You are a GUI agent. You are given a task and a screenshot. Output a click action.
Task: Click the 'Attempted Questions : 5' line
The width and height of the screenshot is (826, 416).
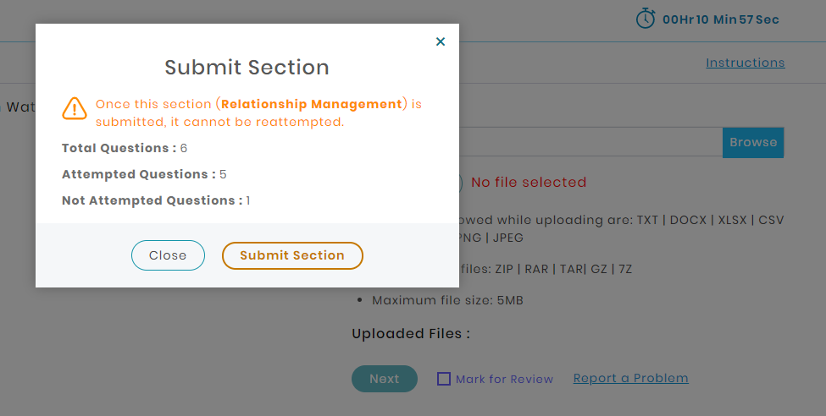coord(144,174)
